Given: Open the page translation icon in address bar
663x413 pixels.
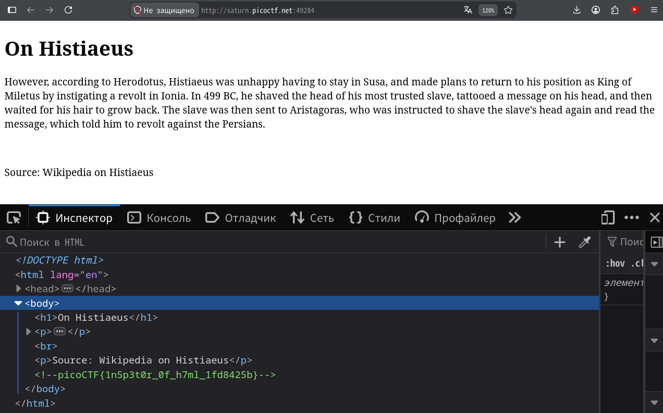Looking at the screenshot, I should click(x=468, y=10).
